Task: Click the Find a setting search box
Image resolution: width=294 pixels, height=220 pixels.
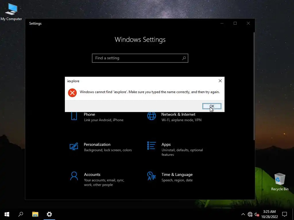Action: click(140, 58)
